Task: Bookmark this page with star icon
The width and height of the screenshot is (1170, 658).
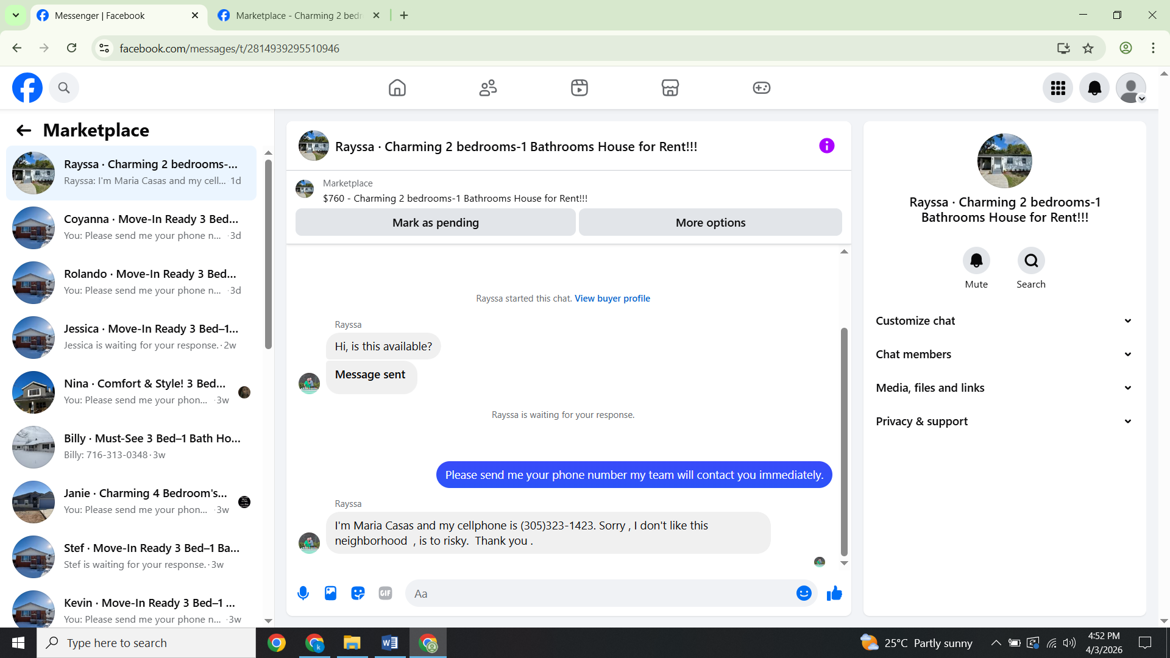Action: tap(1088, 48)
